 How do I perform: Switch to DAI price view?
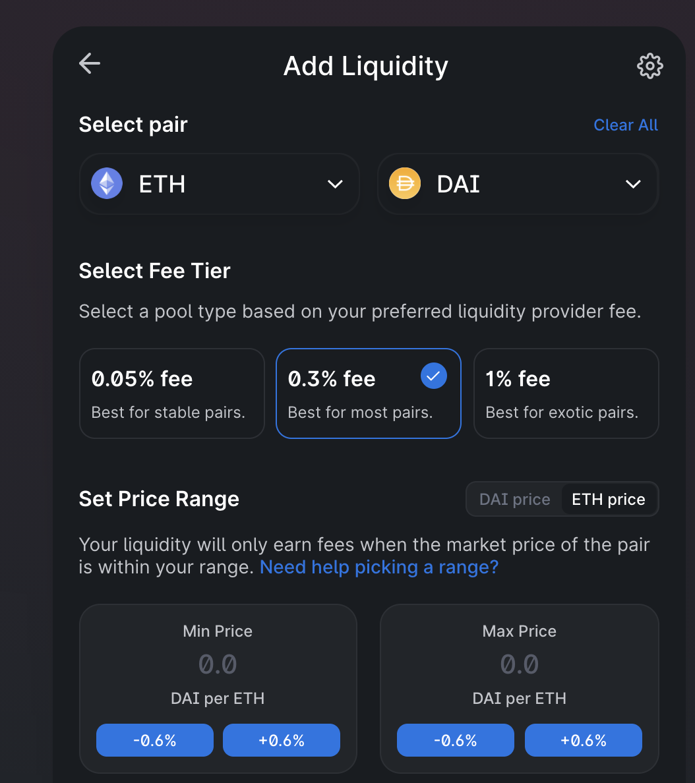click(x=514, y=500)
